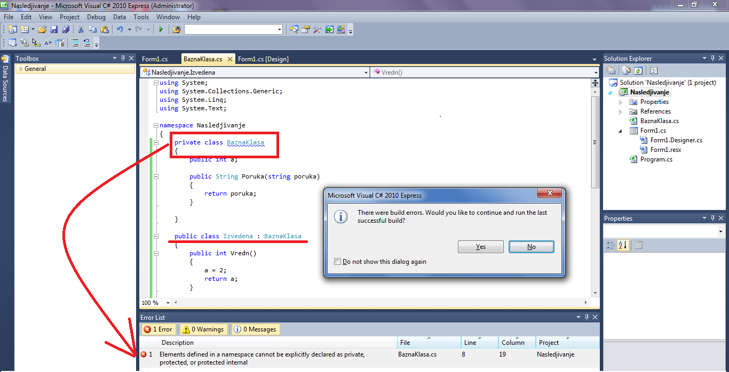Screen dimensions: 729x372
Task: Open the active documents list dropdown arrow
Action: click(x=595, y=59)
